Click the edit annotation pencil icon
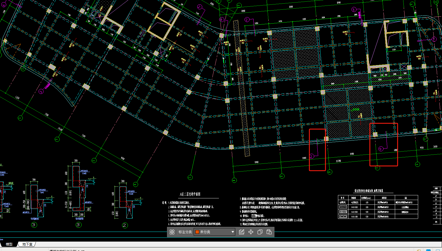 pos(242,232)
